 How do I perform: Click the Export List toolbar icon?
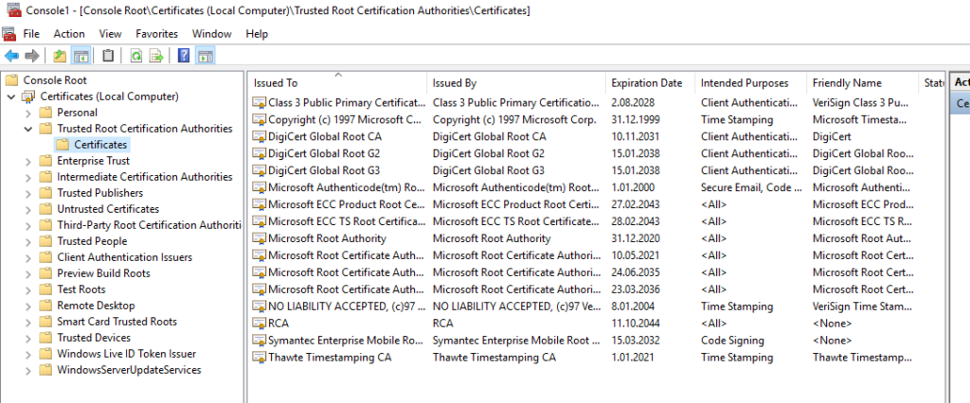[156, 56]
